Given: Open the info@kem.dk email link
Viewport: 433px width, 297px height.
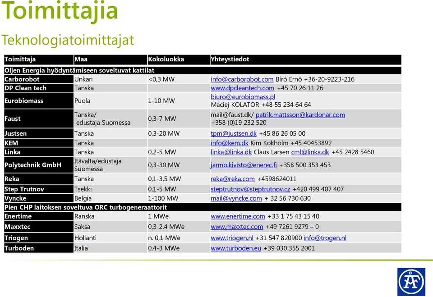Looking at the screenshot, I should pos(230,143).
